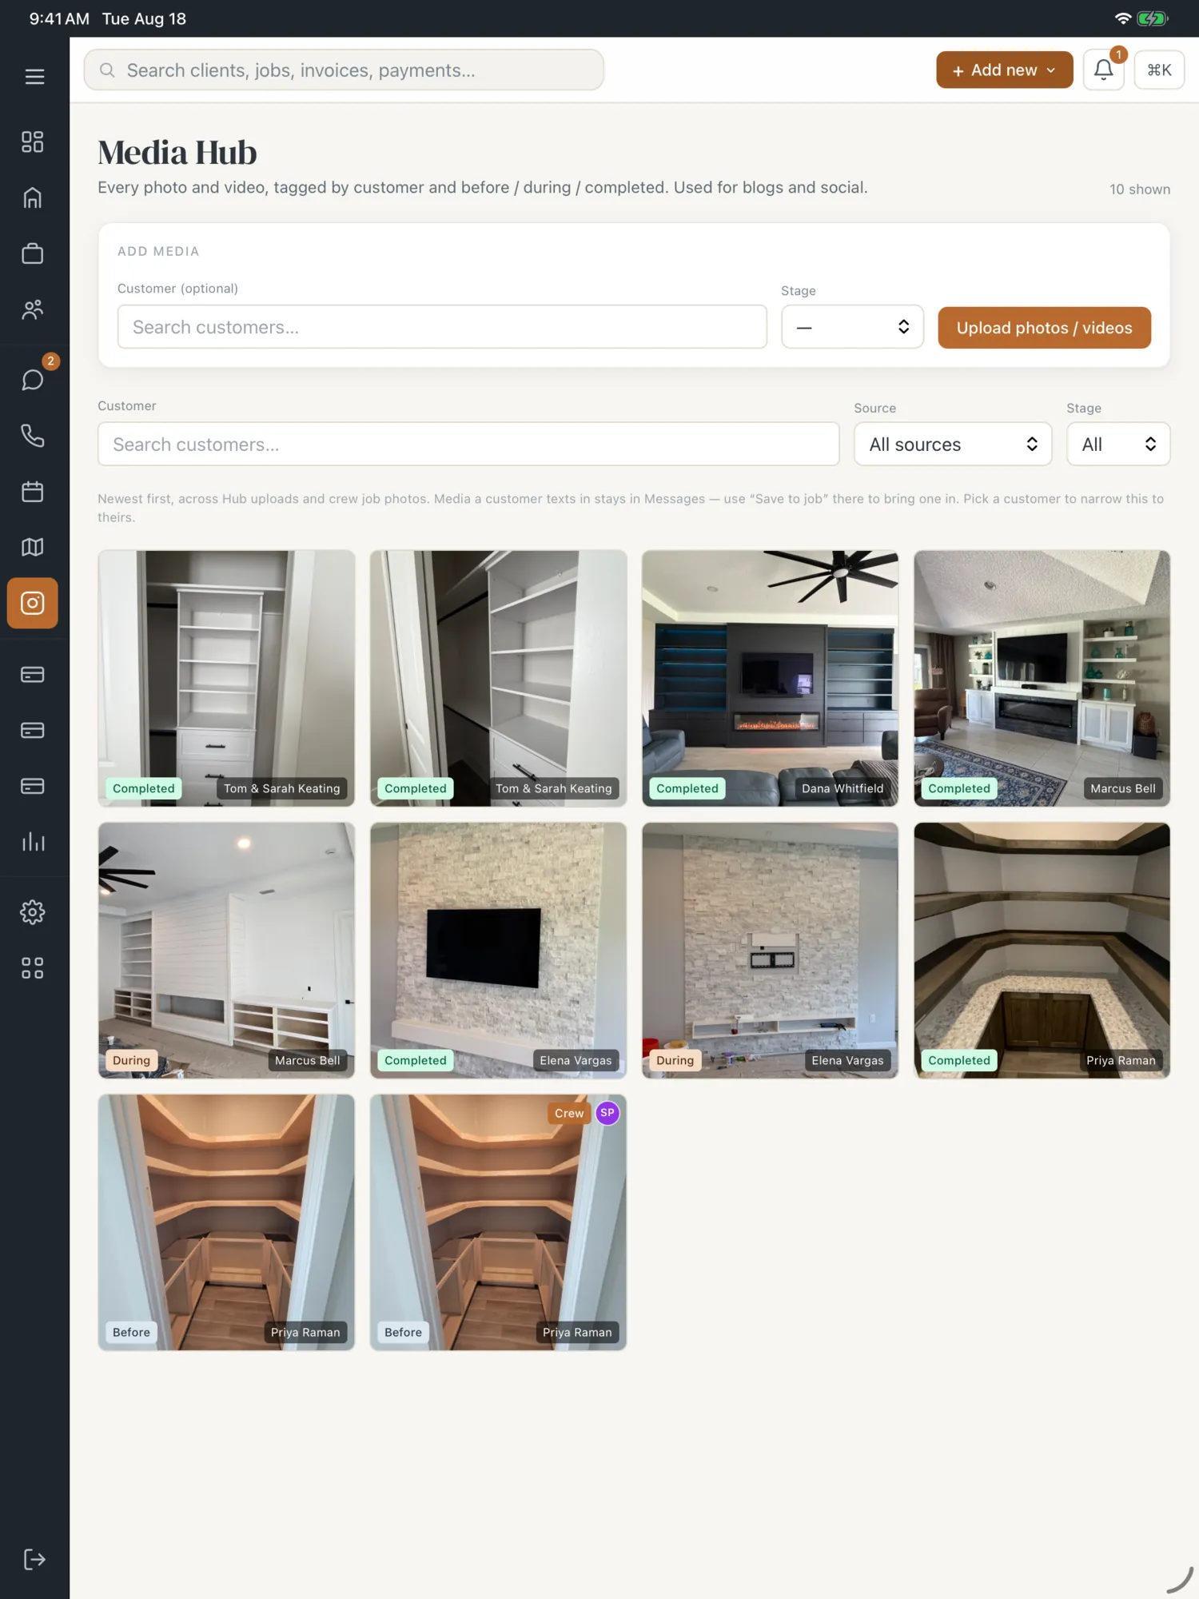Open the notifications bell icon
Viewport: 1199px width, 1599px height.
(x=1103, y=70)
